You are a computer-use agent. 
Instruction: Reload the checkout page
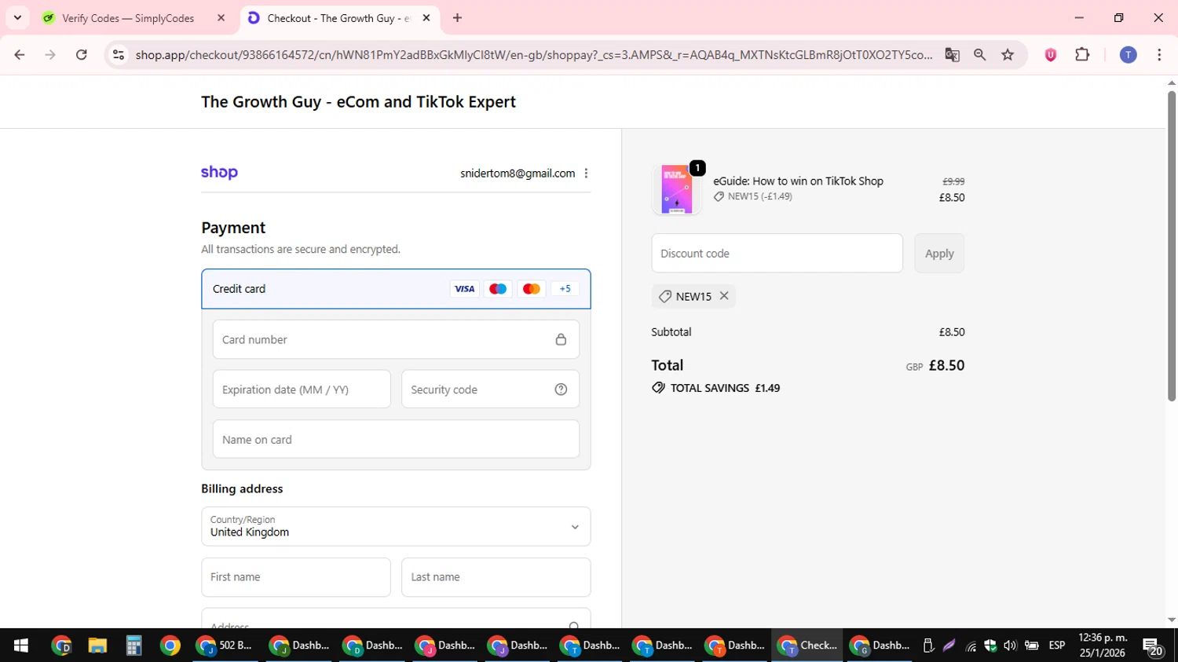tap(82, 55)
